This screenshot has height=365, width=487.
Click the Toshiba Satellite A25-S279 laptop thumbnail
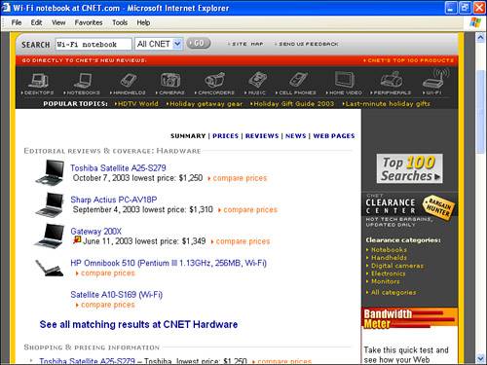pyautogui.click(x=51, y=172)
